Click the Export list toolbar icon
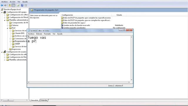This screenshot has width=188, height=106. tap(18, 5)
